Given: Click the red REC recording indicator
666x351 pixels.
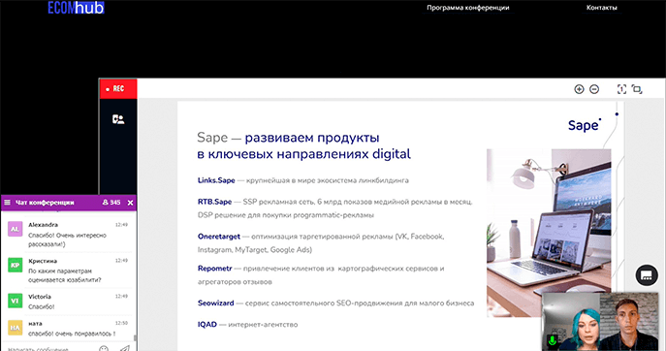Looking at the screenshot, I should [x=118, y=89].
